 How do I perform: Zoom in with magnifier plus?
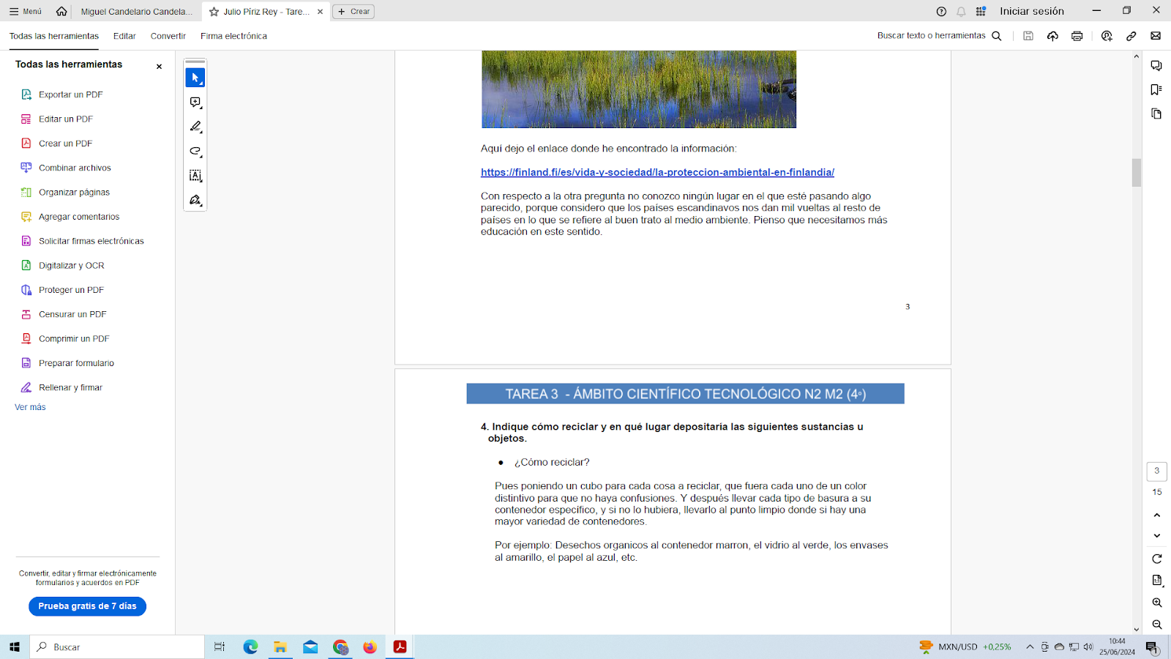pyautogui.click(x=1157, y=603)
